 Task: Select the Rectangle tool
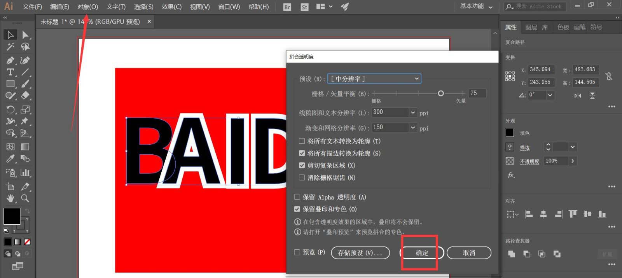point(10,84)
